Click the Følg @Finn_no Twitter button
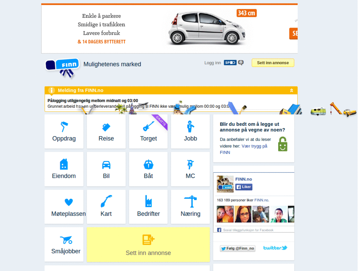The height and width of the screenshot is (271, 362). click(x=238, y=248)
